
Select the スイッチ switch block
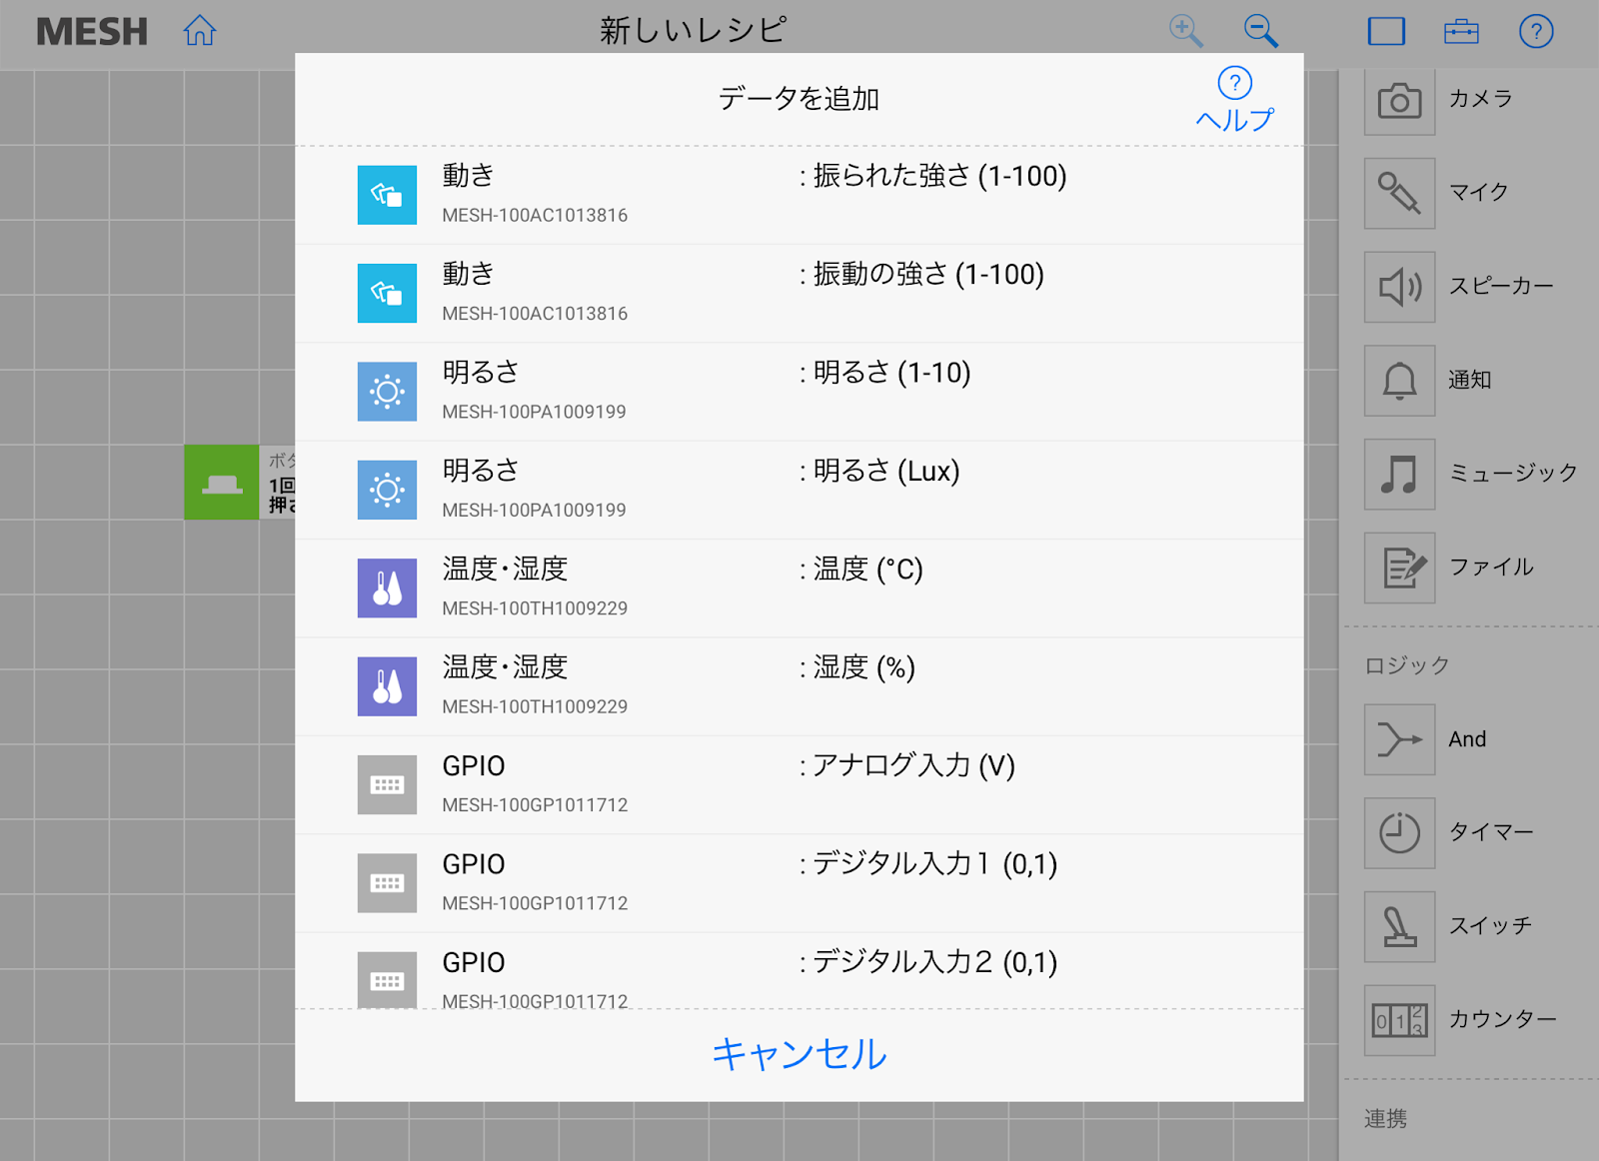pos(1400,927)
